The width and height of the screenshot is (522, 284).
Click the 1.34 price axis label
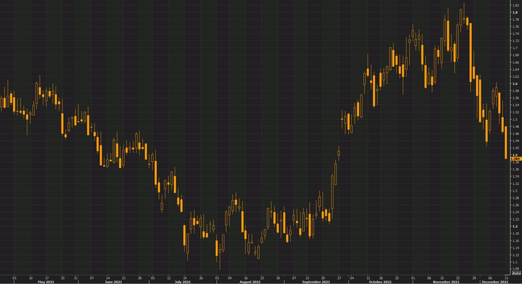click(516, 177)
